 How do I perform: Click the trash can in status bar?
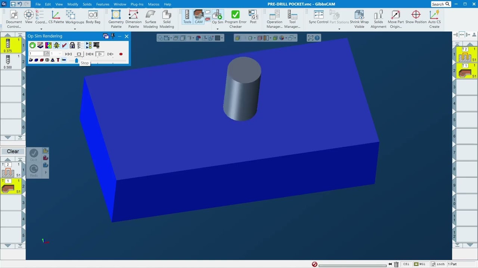(x=396, y=264)
